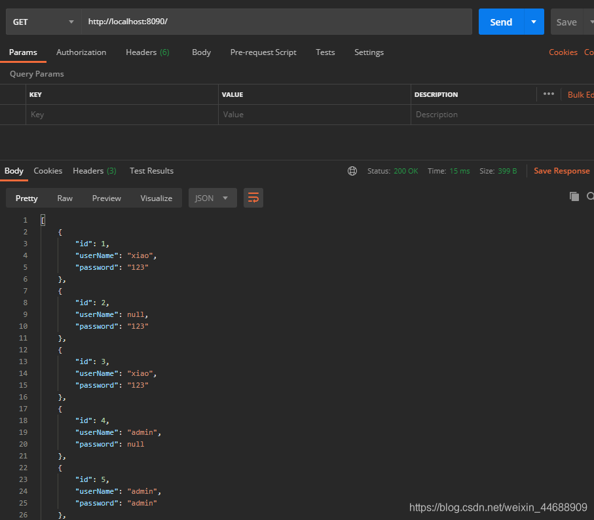This screenshot has width=594, height=520.
Task: Select the response Body tab
Action: point(14,171)
